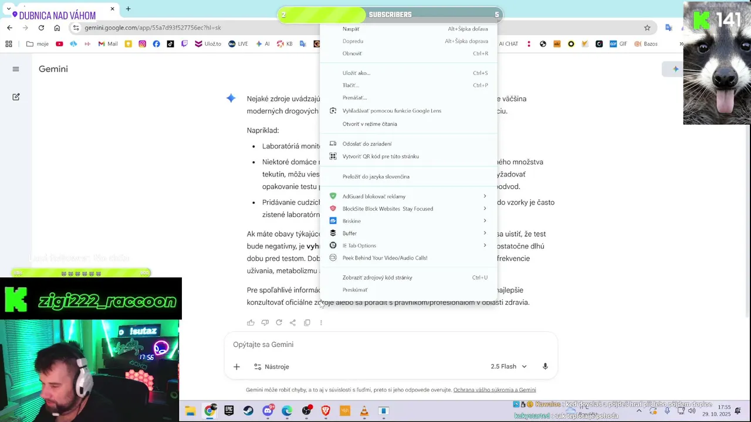This screenshot has height=422, width=751.
Task: Select Obnoviť in the context menu
Action: click(x=409, y=53)
